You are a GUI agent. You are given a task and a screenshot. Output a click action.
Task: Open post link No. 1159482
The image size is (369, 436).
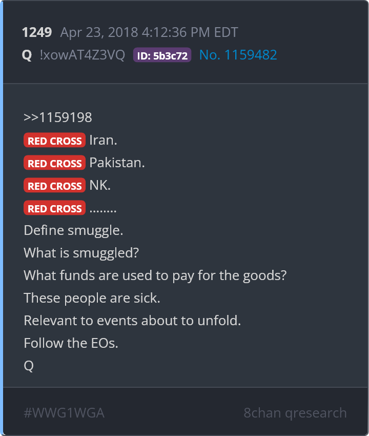pos(238,55)
